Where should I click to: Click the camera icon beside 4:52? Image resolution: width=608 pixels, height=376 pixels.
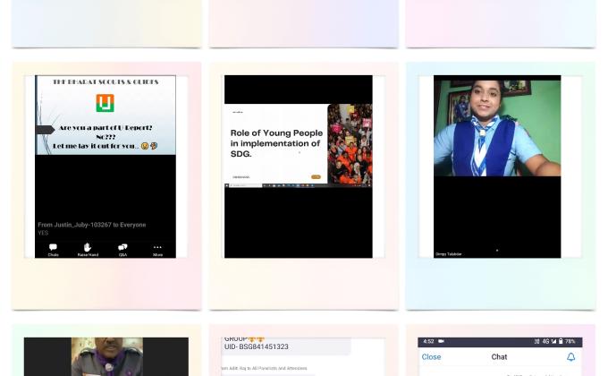[442, 342]
